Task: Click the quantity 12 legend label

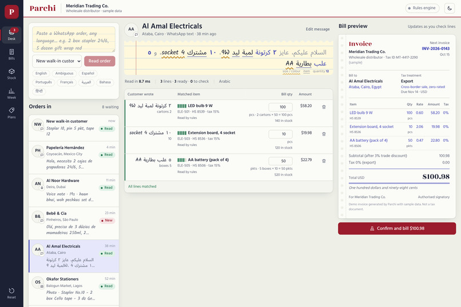Action: (x=321, y=71)
